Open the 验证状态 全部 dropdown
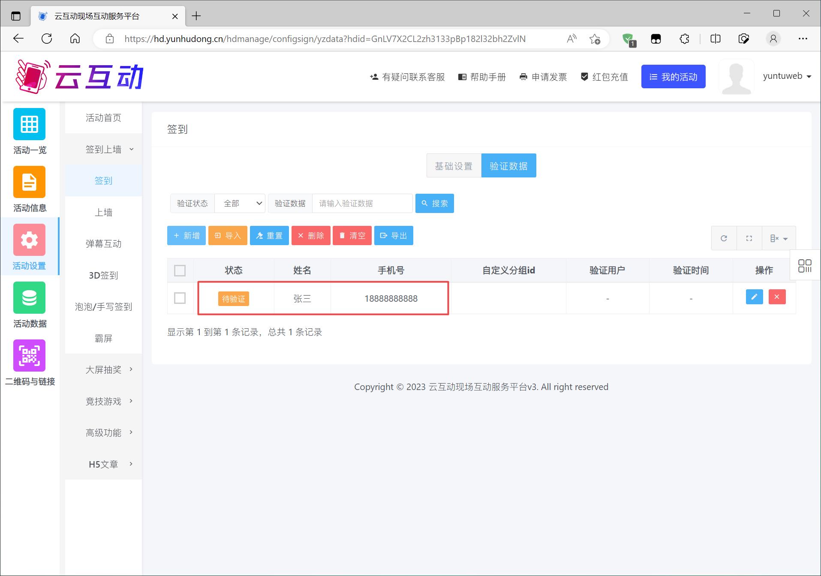The image size is (821, 576). pyautogui.click(x=240, y=203)
